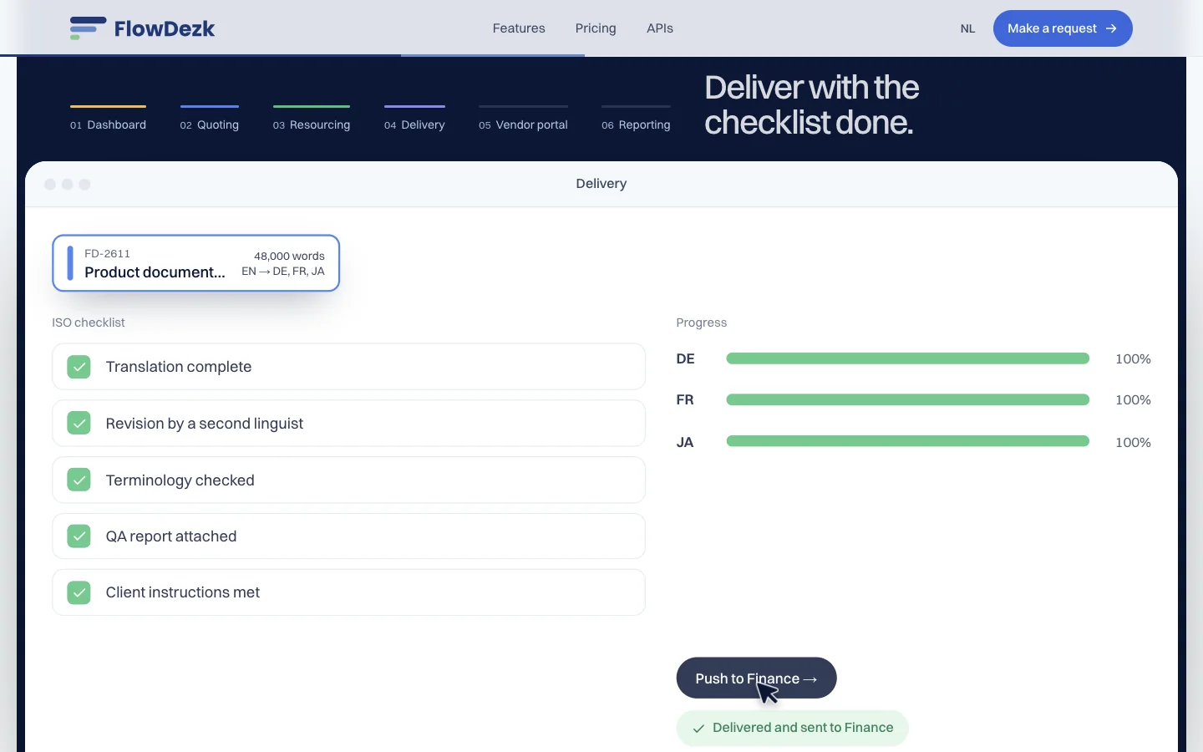Click the checkmark icon in the Delivered status
The width and height of the screenshot is (1203, 752).
click(x=698, y=729)
